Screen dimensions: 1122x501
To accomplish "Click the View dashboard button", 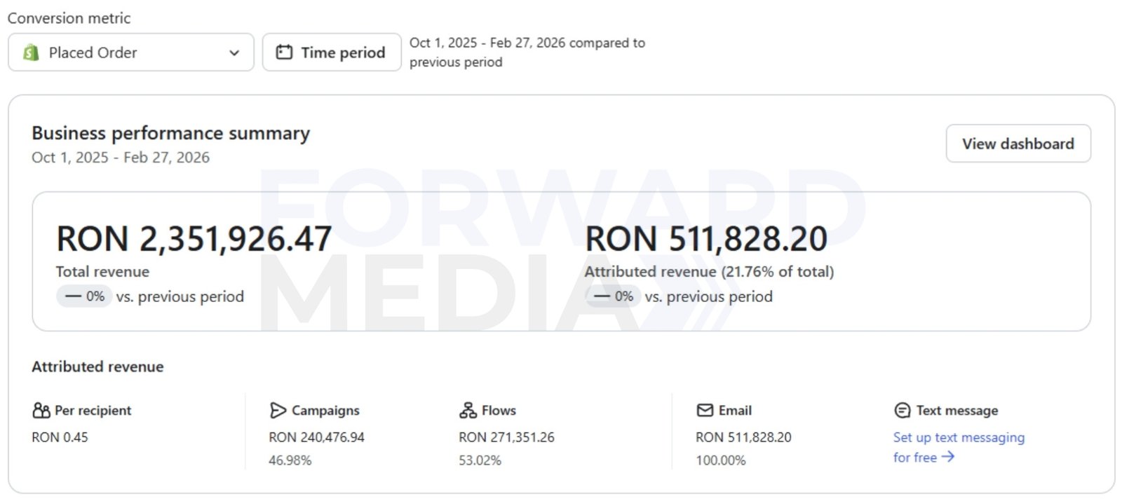I will tap(1018, 144).
